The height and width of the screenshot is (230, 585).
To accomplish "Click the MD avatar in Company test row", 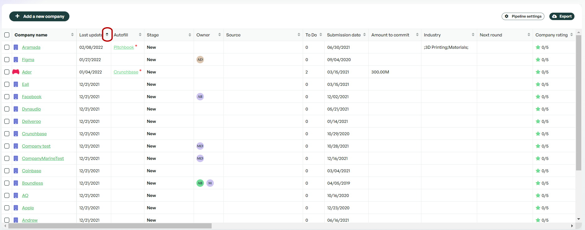I will click(200, 146).
